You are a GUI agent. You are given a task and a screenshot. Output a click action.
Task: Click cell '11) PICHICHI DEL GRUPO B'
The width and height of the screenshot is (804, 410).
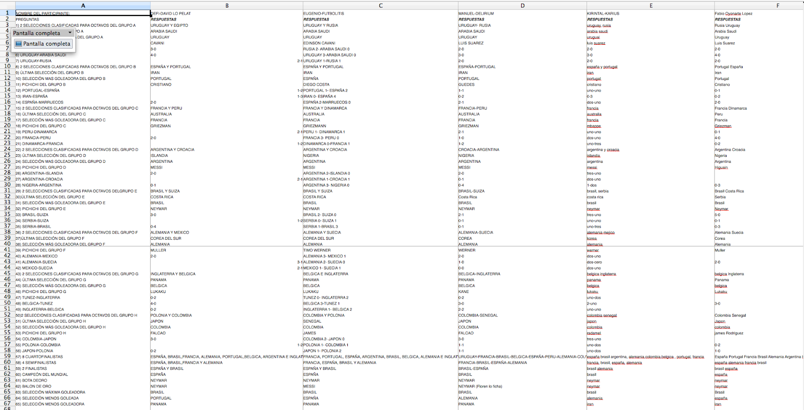tap(41, 84)
